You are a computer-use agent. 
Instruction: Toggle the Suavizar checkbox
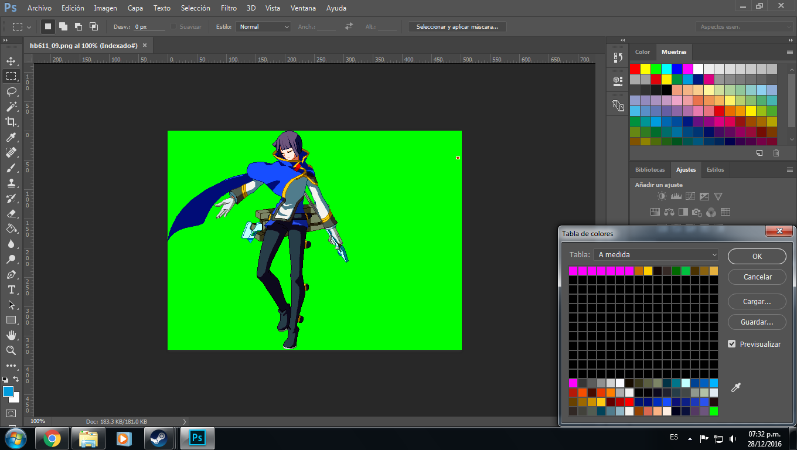click(x=173, y=26)
